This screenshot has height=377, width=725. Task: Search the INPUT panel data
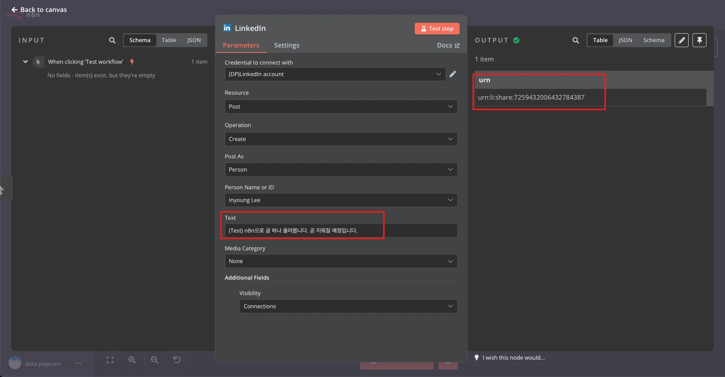pyautogui.click(x=112, y=40)
